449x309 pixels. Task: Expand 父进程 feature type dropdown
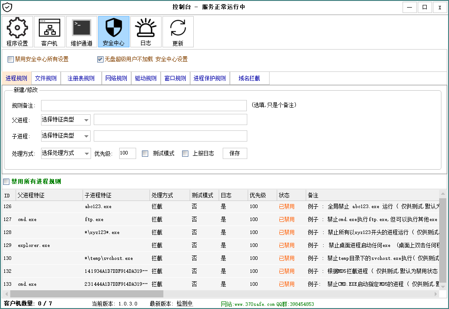(x=66, y=120)
